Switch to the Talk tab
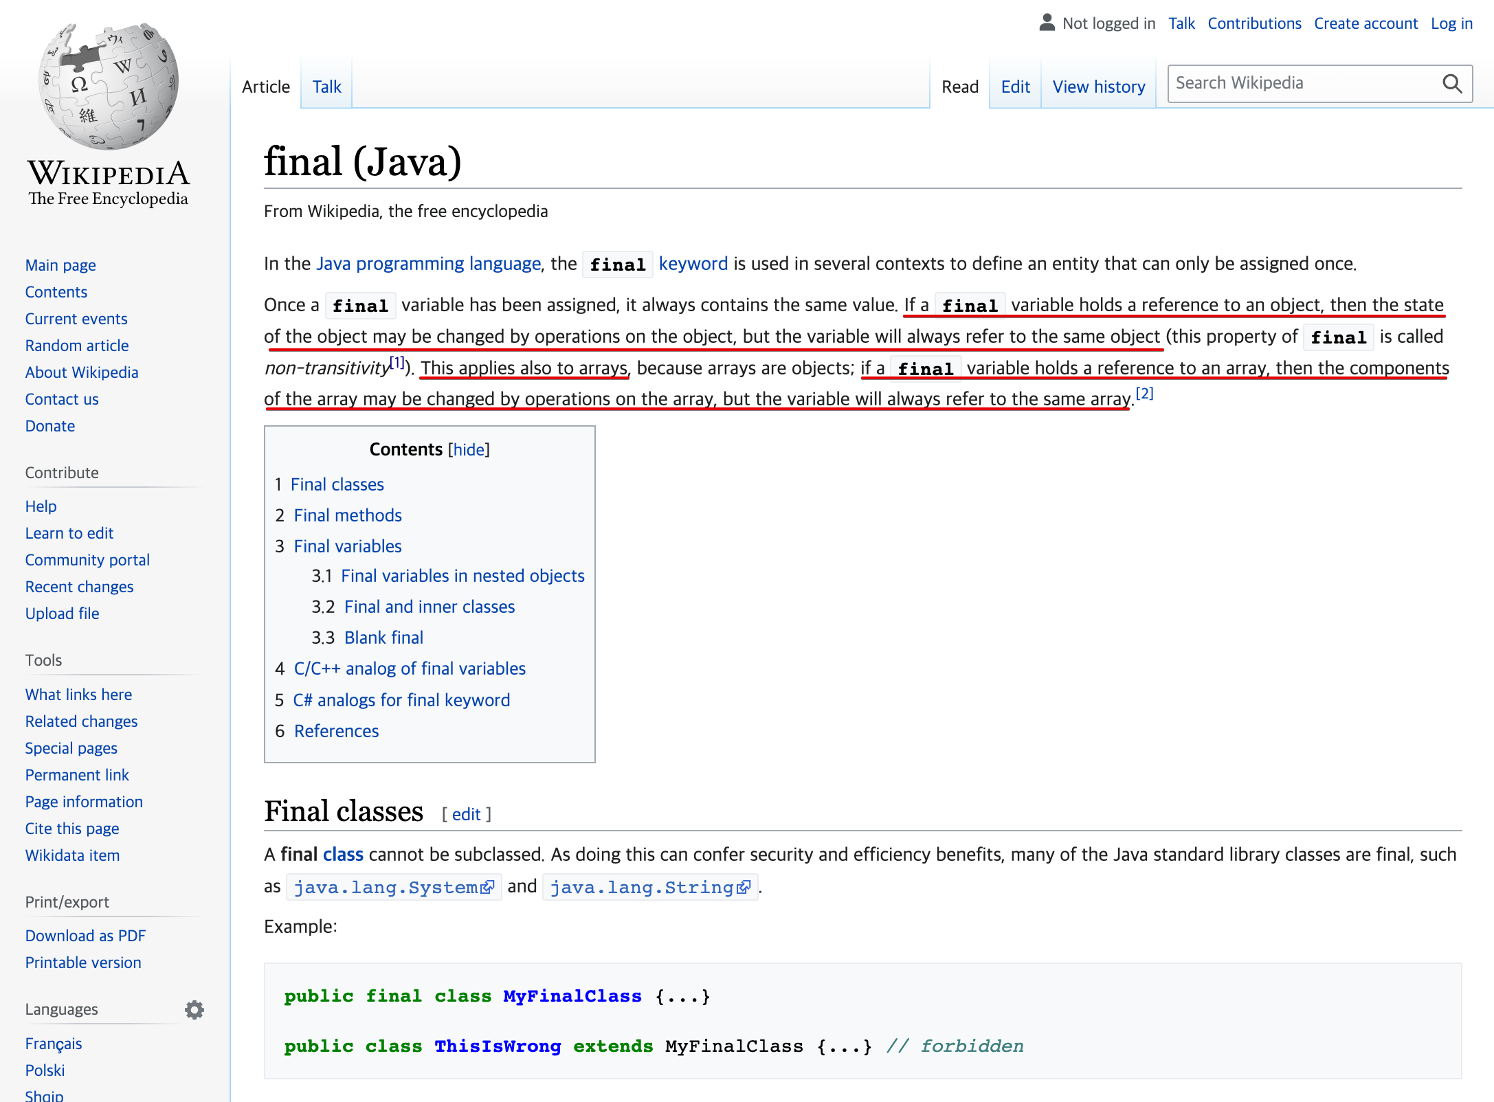Image resolution: width=1494 pixels, height=1102 pixels. pos(326,87)
